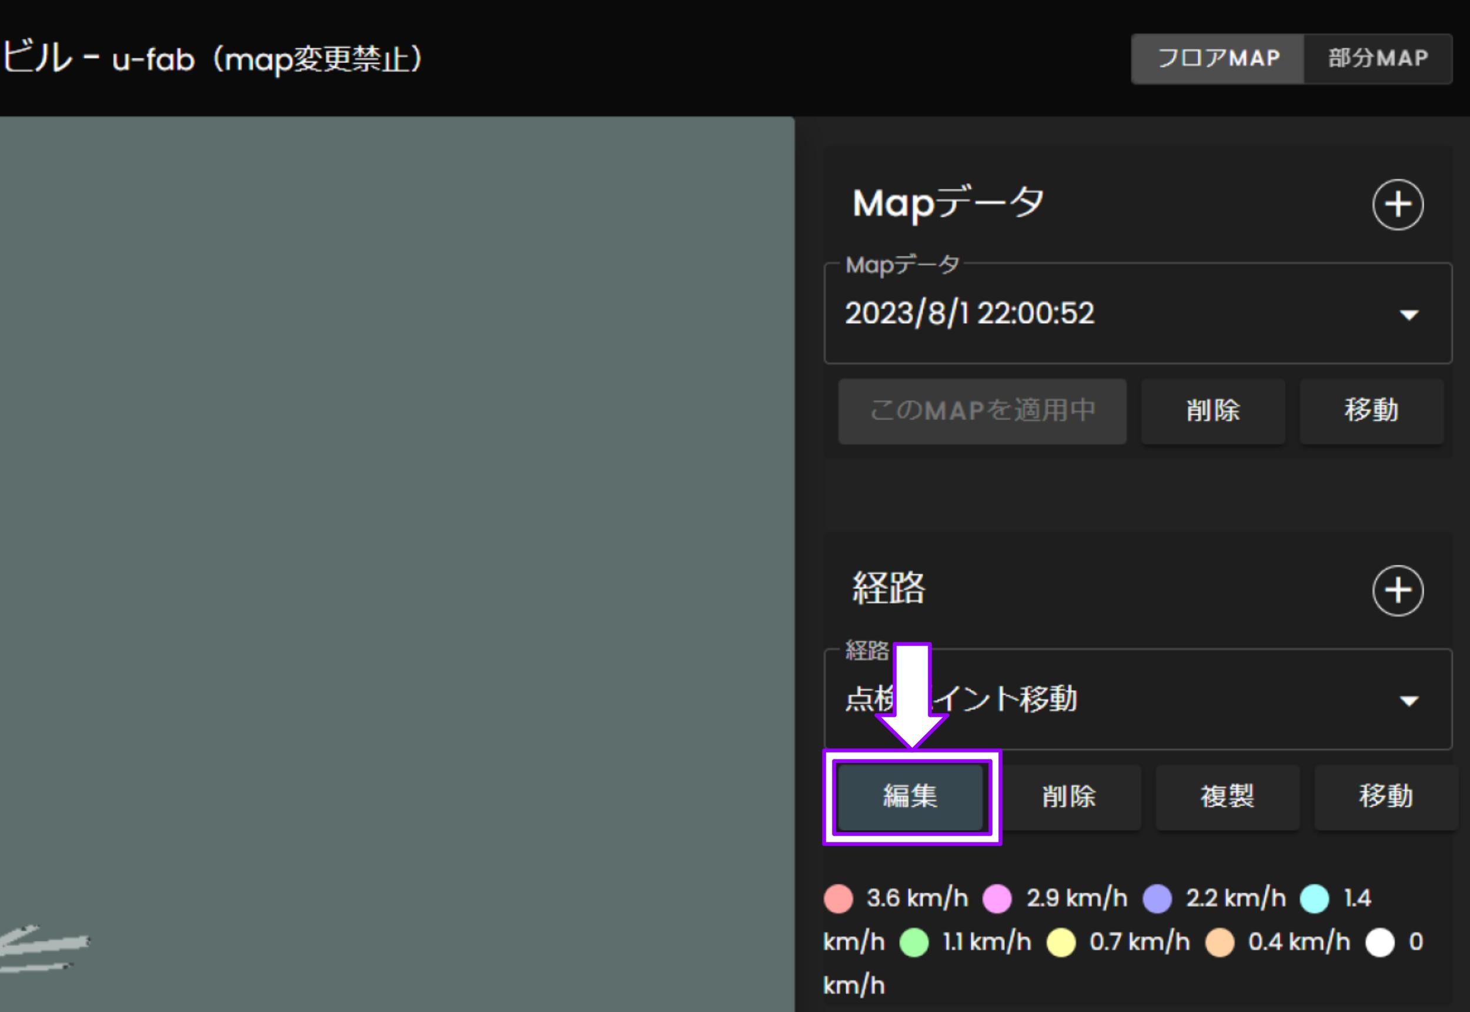
Task: Select the green 1.1 km/h speed swatch
Action: pos(913,941)
